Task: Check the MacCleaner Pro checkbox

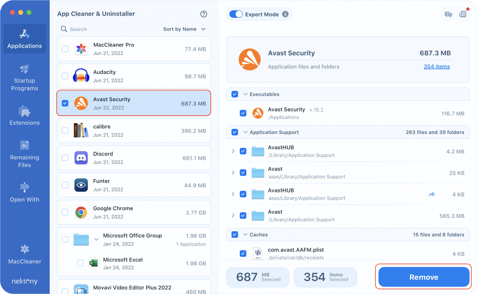Action: (x=65, y=49)
